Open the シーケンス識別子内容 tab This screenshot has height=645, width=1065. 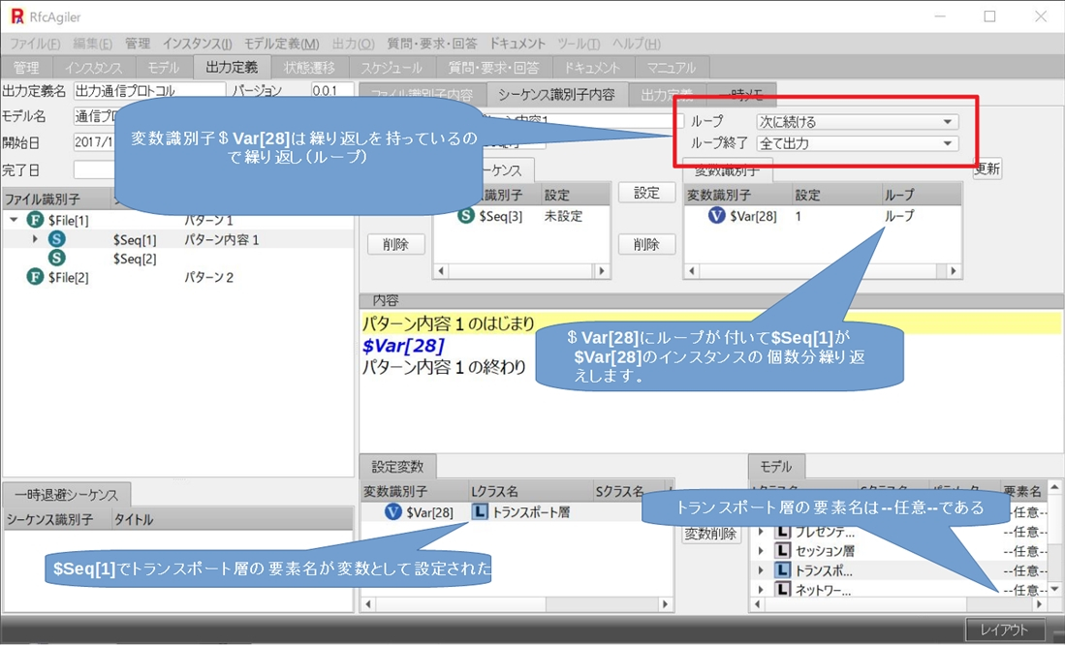556,94
